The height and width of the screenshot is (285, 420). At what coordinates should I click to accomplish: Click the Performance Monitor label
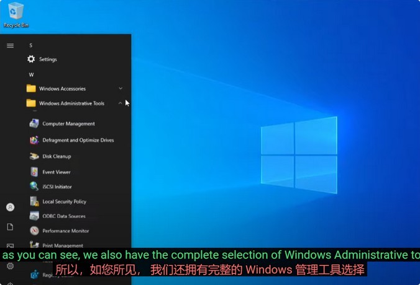point(66,230)
